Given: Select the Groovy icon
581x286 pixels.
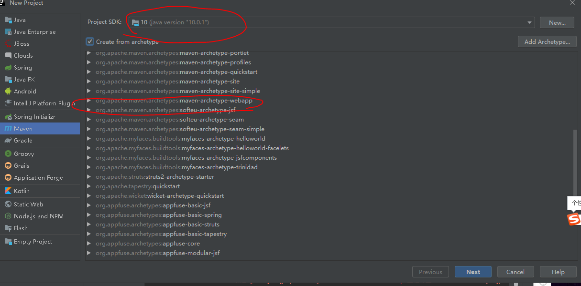Looking at the screenshot, I should click(8, 154).
